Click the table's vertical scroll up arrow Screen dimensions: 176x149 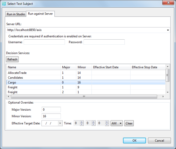[168, 67]
